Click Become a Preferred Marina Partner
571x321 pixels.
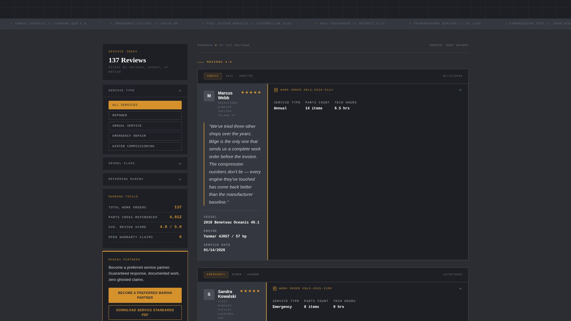point(145,295)
